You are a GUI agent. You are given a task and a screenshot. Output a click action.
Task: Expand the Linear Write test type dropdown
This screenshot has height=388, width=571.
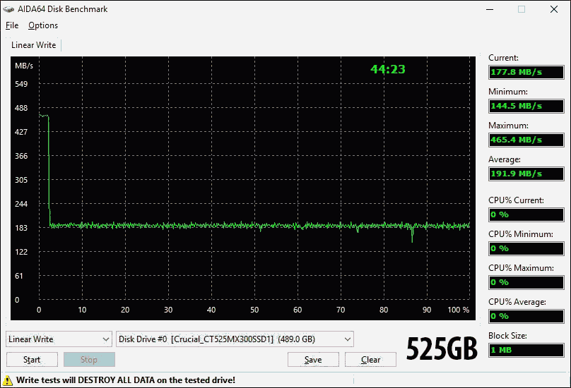[x=59, y=339]
